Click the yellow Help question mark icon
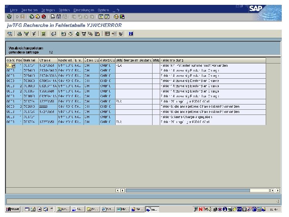 point(116,17)
